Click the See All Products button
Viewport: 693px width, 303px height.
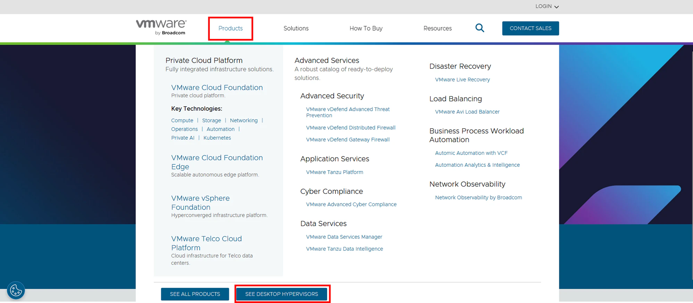pyautogui.click(x=195, y=294)
